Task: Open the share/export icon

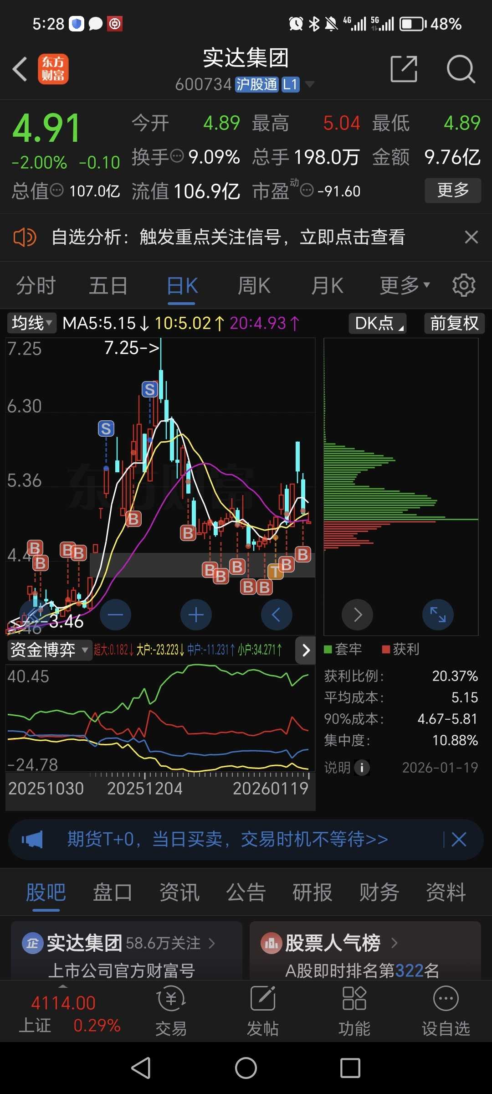Action: coord(404,69)
